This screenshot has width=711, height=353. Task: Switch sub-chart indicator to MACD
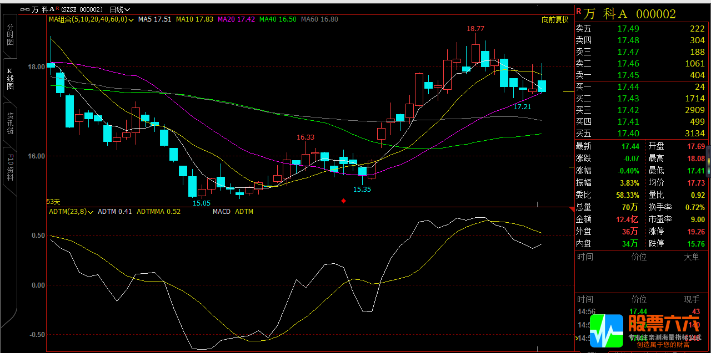click(x=221, y=212)
